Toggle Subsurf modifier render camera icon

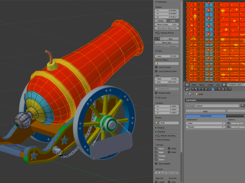pos(242,106)
